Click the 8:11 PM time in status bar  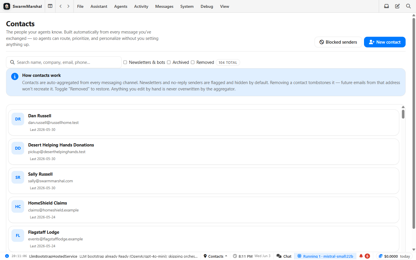tap(246, 256)
